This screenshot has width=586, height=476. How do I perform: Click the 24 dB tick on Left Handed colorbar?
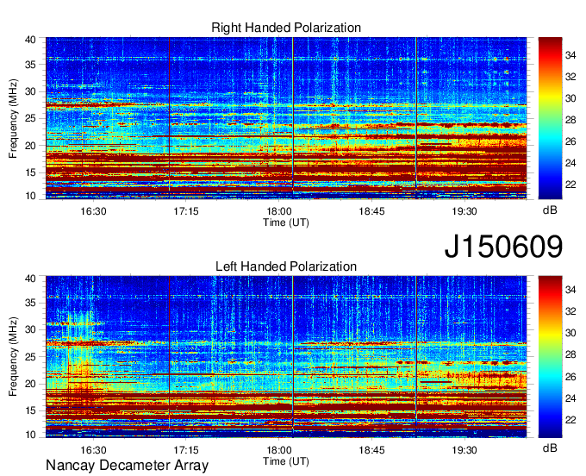pos(570,398)
